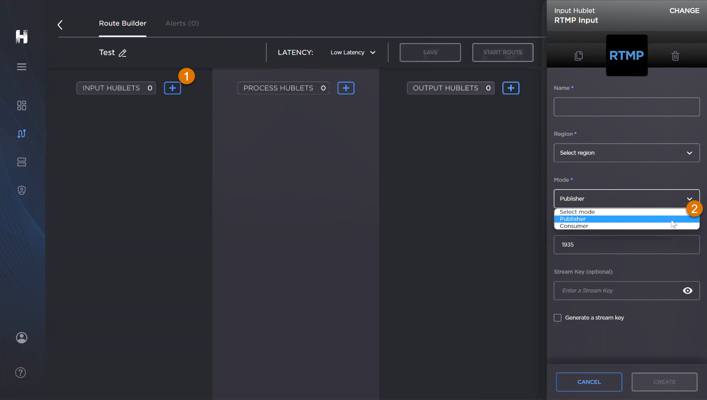Open the security shield icon in sidebar
This screenshot has width=707, height=400.
[21, 190]
